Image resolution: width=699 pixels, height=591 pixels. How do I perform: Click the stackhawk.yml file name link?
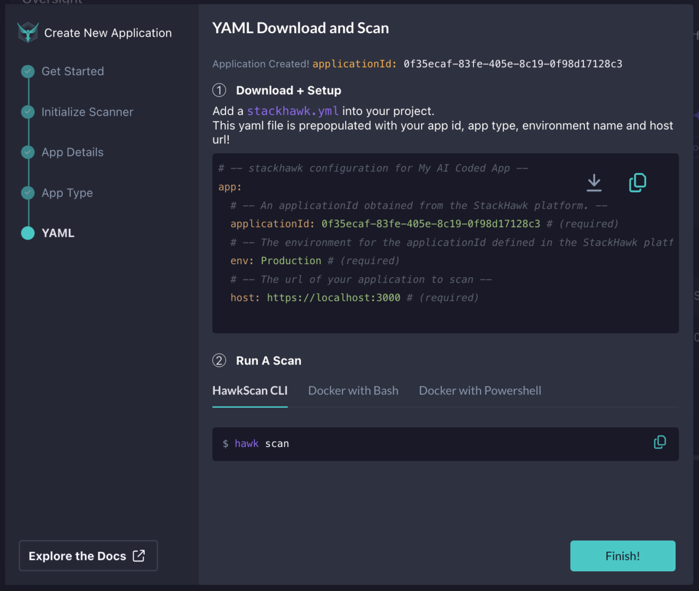pos(293,111)
